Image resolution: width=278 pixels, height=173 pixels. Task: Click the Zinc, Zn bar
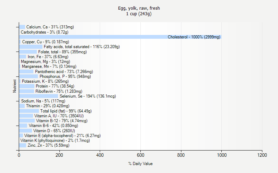(23, 145)
